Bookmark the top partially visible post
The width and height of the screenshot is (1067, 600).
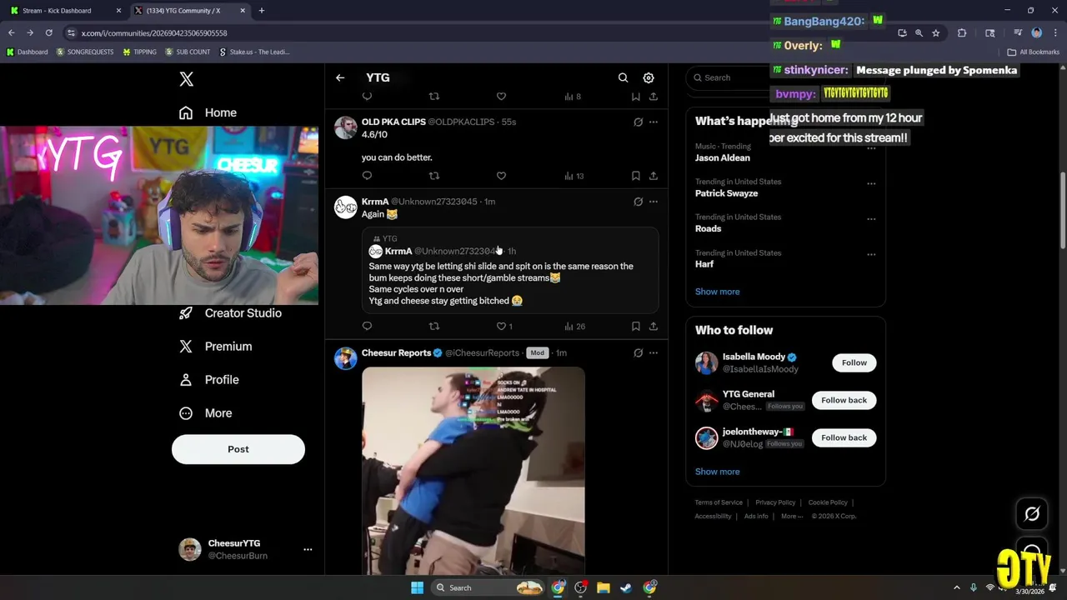[x=635, y=97]
